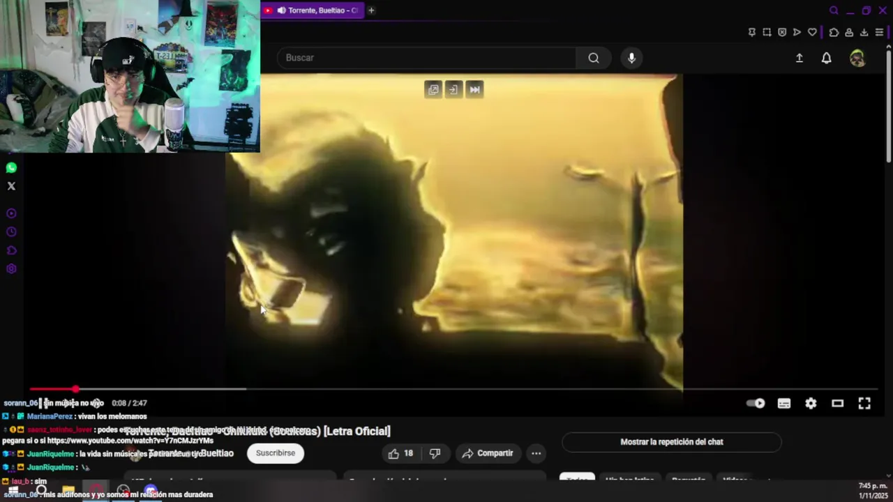Click the Compartir share button

488,453
